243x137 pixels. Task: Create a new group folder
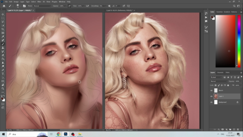pyautogui.click(x=230, y=129)
